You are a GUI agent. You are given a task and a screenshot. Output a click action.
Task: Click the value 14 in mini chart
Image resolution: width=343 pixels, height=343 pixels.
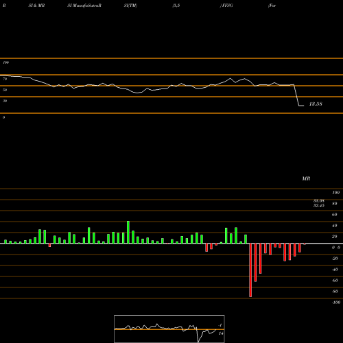(221, 333)
